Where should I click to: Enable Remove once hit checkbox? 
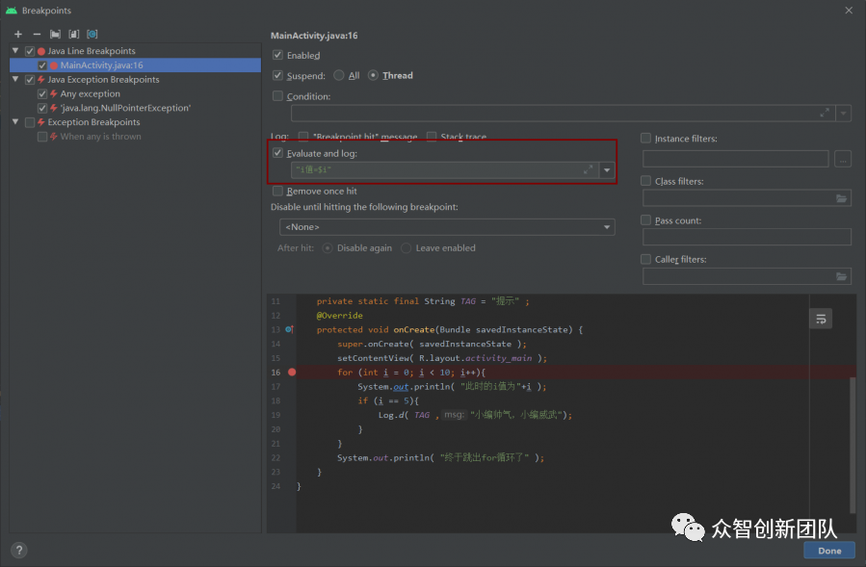277,191
